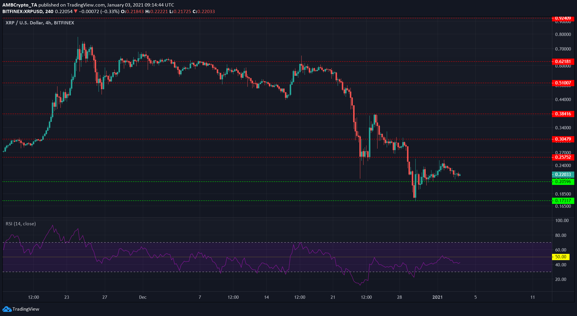Image resolution: width=577 pixels, height=316 pixels.
Task: Click the '28' date label on time axis
Action: (400, 297)
